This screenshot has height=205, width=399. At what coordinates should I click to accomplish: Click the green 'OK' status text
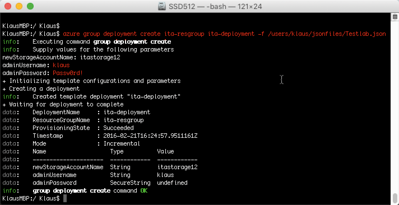click(144, 191)
